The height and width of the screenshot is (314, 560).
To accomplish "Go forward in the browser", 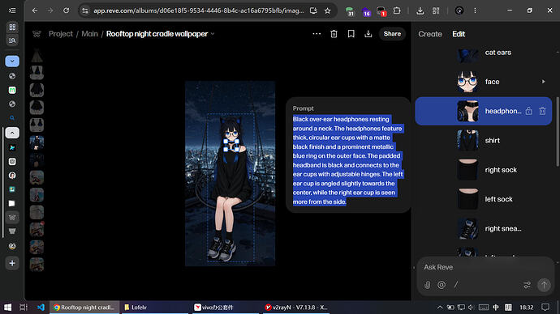I will (x=50, y=11).
